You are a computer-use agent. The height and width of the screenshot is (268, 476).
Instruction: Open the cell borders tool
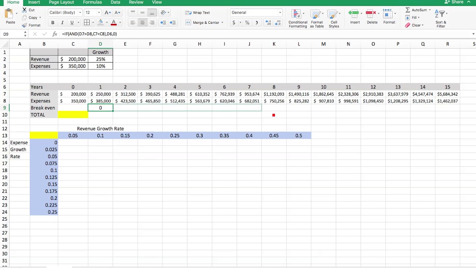[87, 23]
